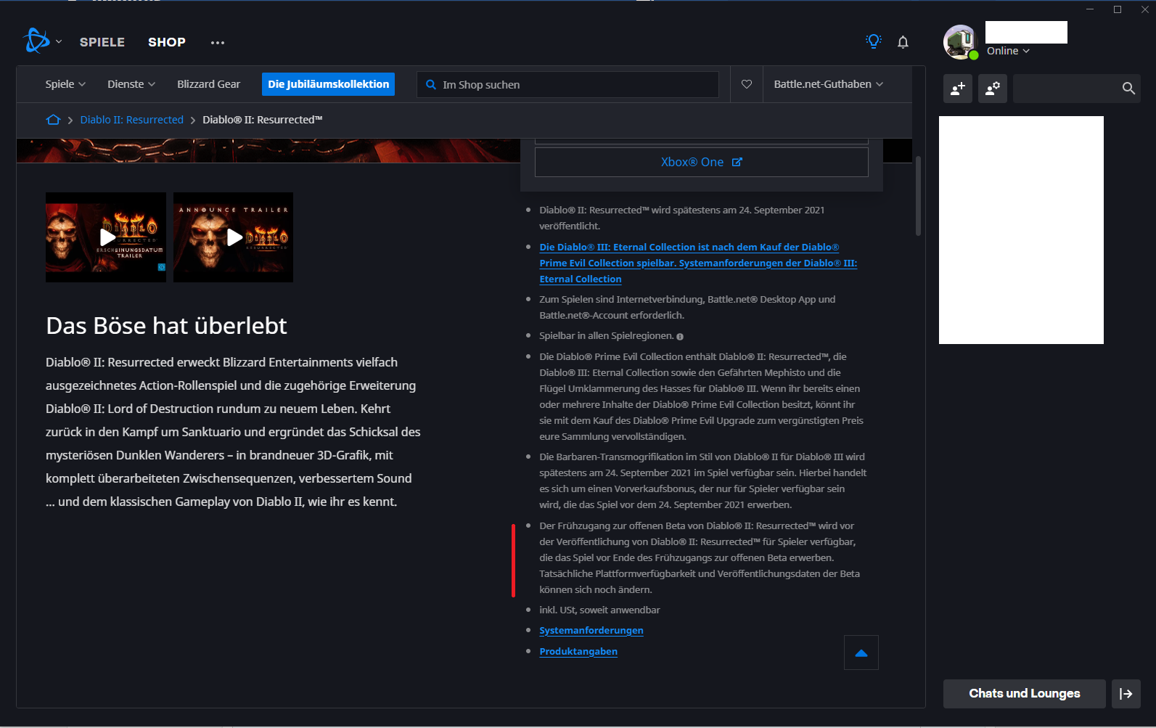Expand the Dienste dropdown menu
The height and width of the screenshot is (728, 1156).
click(131, 84)
